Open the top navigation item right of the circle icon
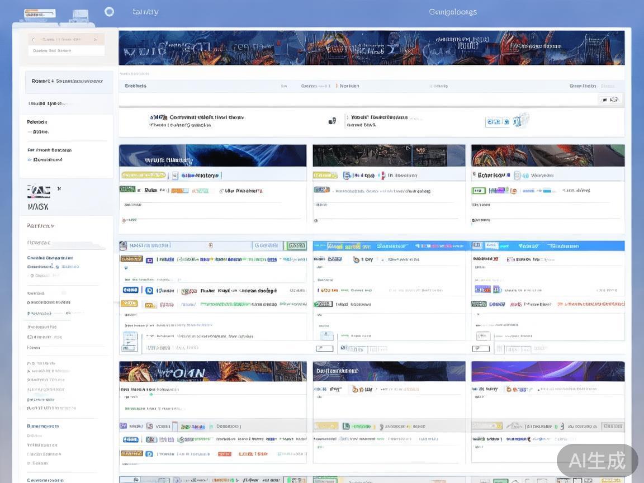This screenshot has height=483, width=644. [145, 12]
